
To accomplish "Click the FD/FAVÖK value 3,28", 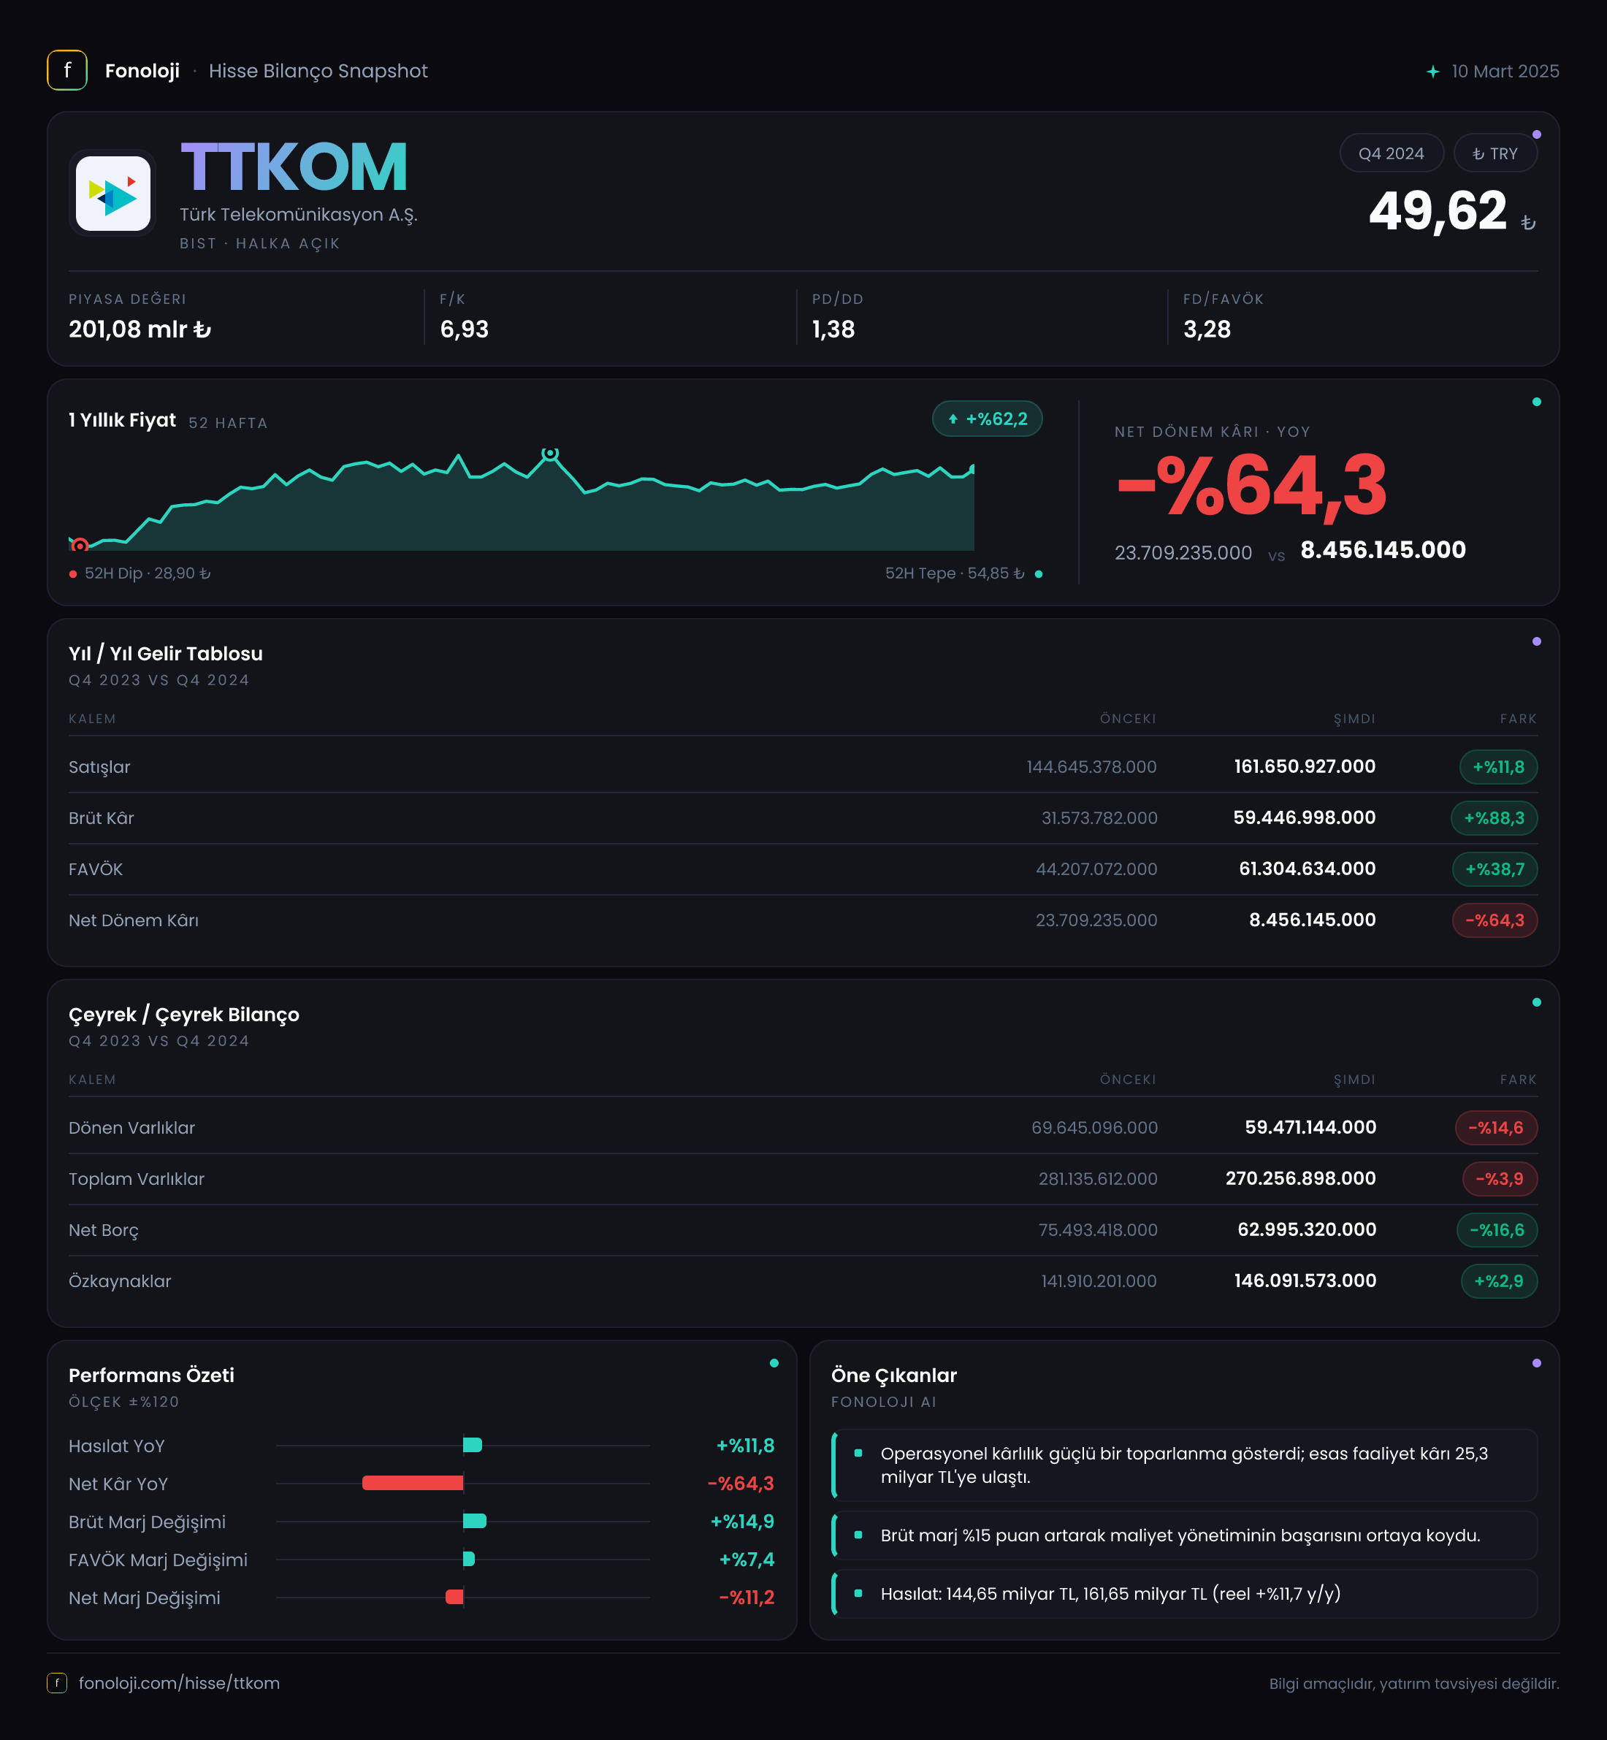I will click(x=1207, y=329).
